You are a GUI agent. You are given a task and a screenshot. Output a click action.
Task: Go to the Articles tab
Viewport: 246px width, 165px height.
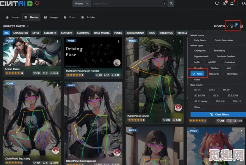click(88, 17)
